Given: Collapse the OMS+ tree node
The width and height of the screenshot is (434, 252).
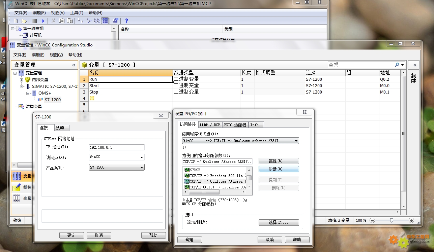Looking at the screenshot, I should pos(28,93).
